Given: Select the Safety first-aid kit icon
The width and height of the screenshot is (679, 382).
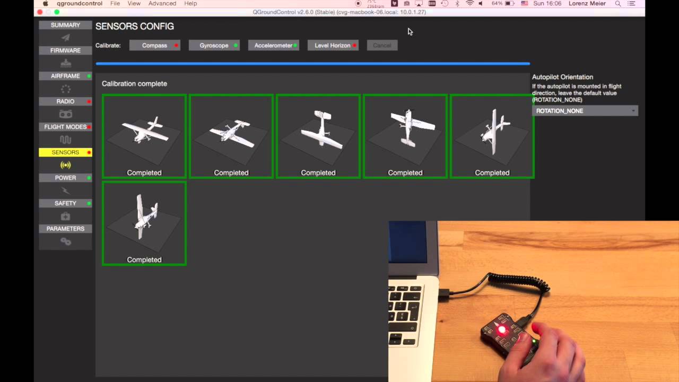Looking at the screenshot, I should tap(65, 216).
